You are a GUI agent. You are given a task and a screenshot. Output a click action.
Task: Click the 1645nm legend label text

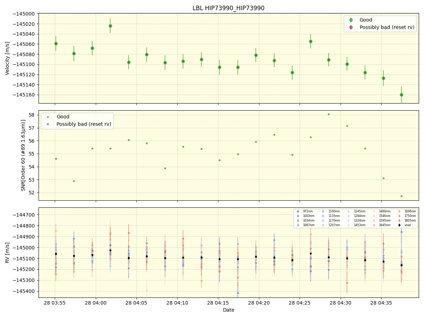point(385,225)
